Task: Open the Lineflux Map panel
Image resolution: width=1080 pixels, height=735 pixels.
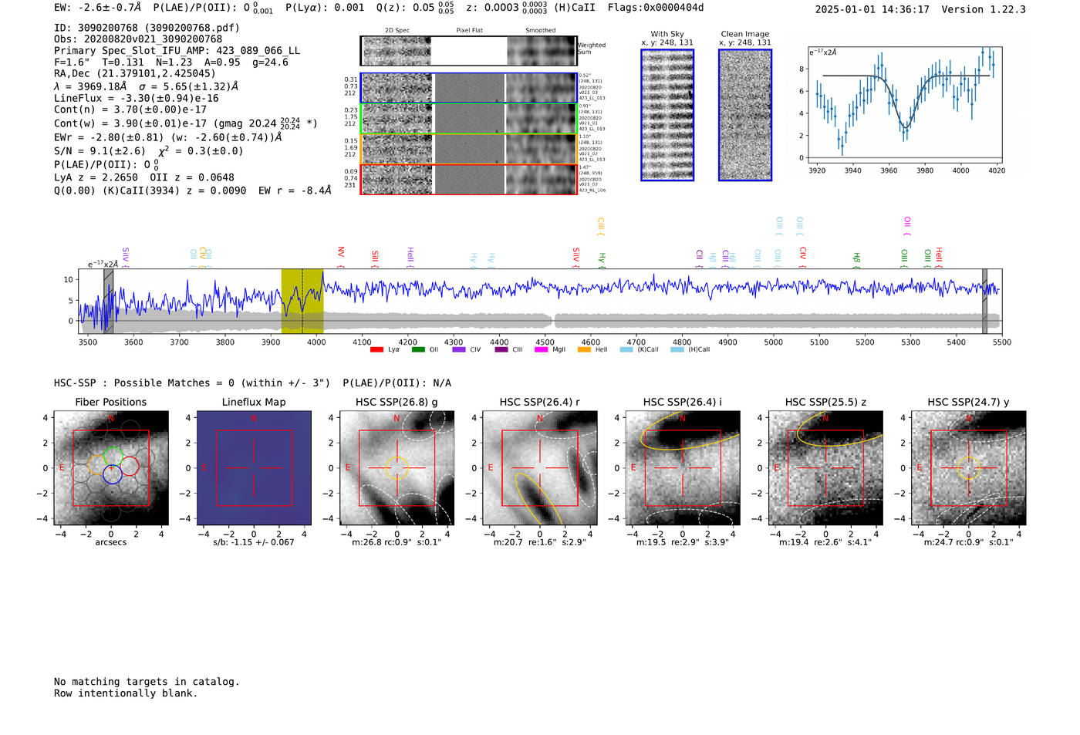Action: [x=254, y=468]
